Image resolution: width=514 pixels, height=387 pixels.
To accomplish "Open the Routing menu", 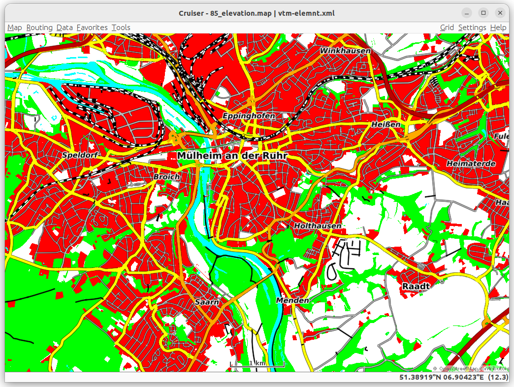I will coord(39,28).
